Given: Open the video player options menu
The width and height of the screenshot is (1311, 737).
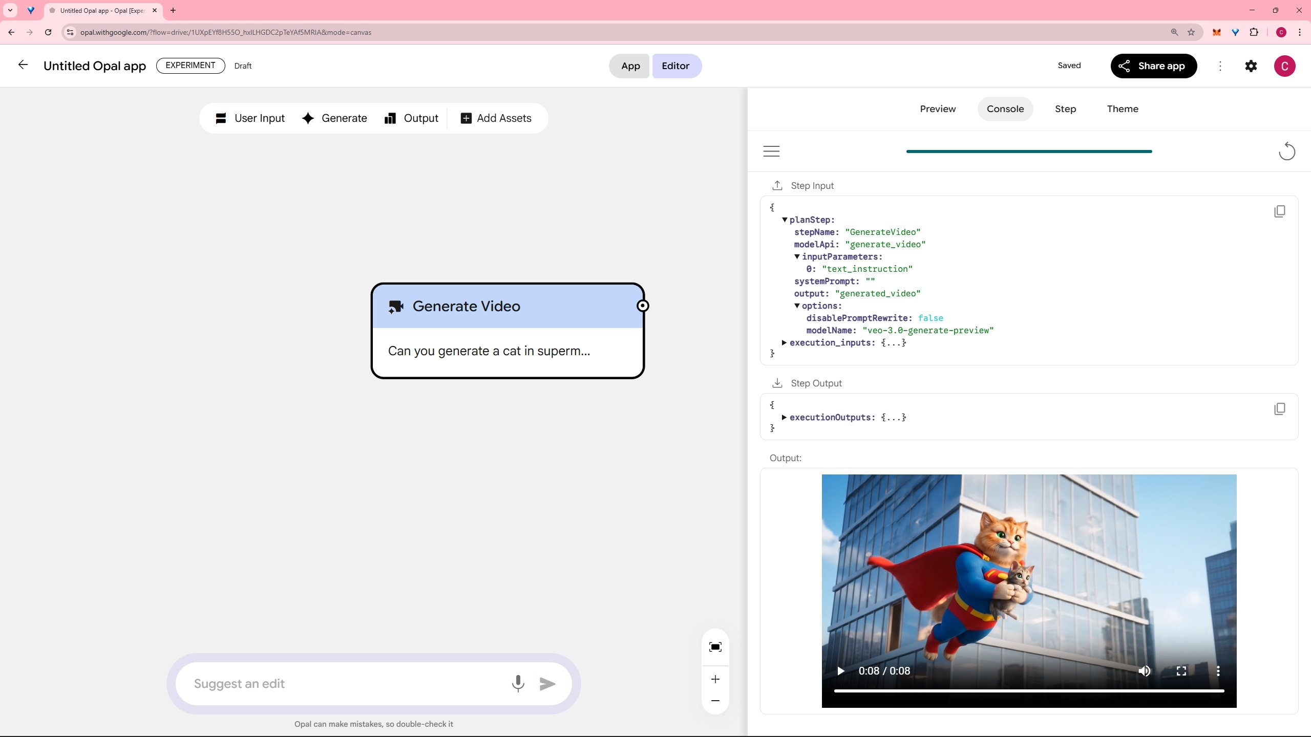Looking at the screenshot, I should coord(1218,671).
